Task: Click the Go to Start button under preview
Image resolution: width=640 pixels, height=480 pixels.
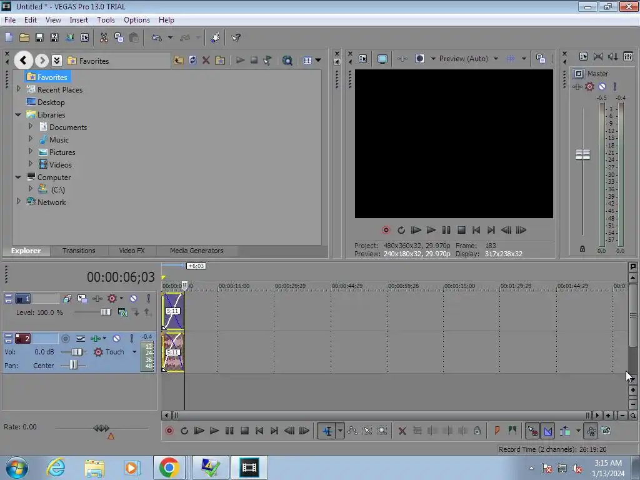Action: (476, 230)
